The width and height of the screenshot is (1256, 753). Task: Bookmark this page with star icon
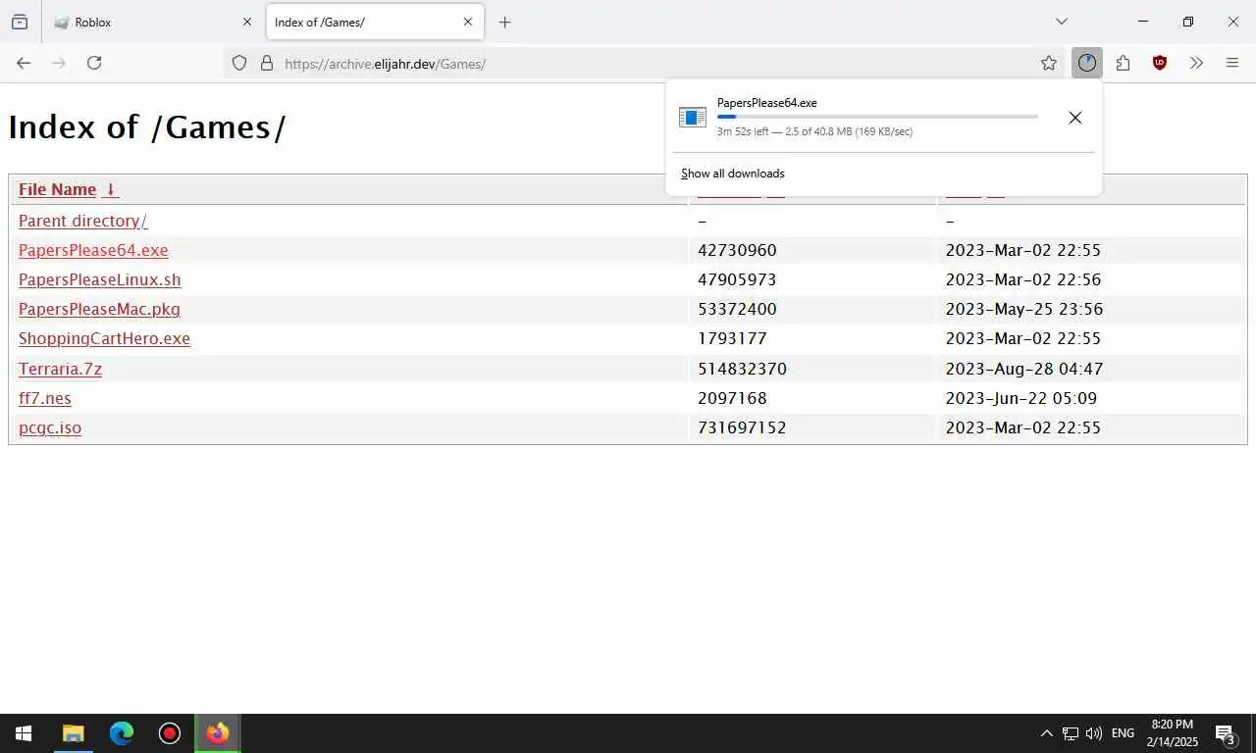[1049, 63]
